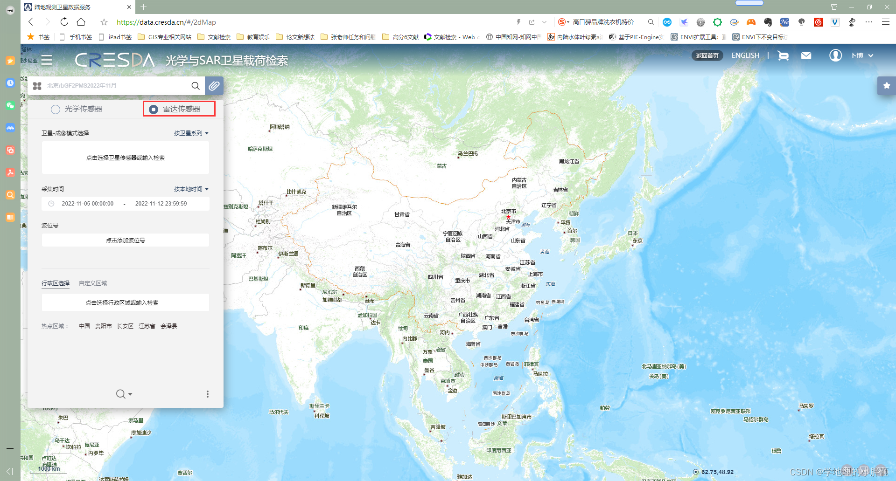Click the clock icon in date range field

(x=51, y=204)
